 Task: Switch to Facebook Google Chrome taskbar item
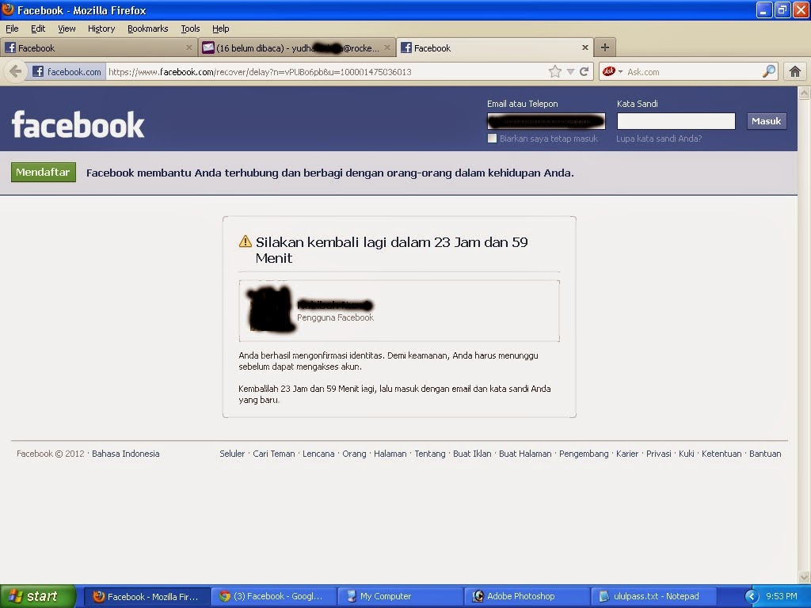(273, 596)
